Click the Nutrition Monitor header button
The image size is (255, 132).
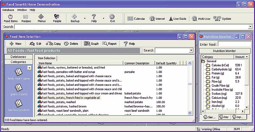[224, 51]
